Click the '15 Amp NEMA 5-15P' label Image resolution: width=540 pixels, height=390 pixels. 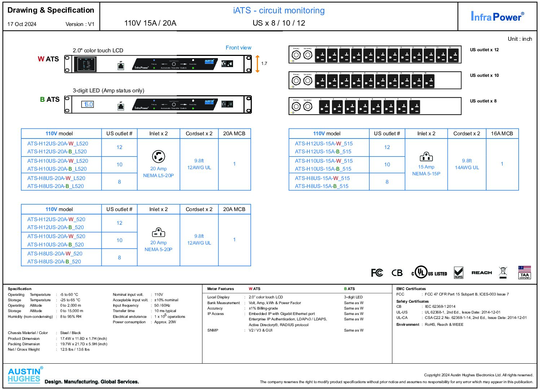tap(426, 170)
